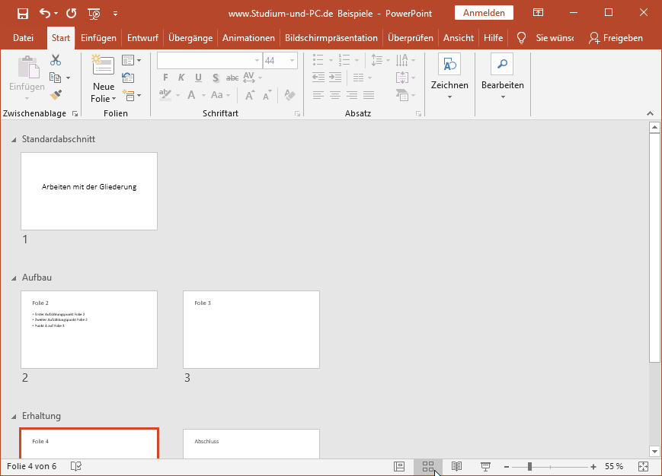Open the undo history dropdown arrow
This screenshot has width=662, height=476.
(56, 14)
